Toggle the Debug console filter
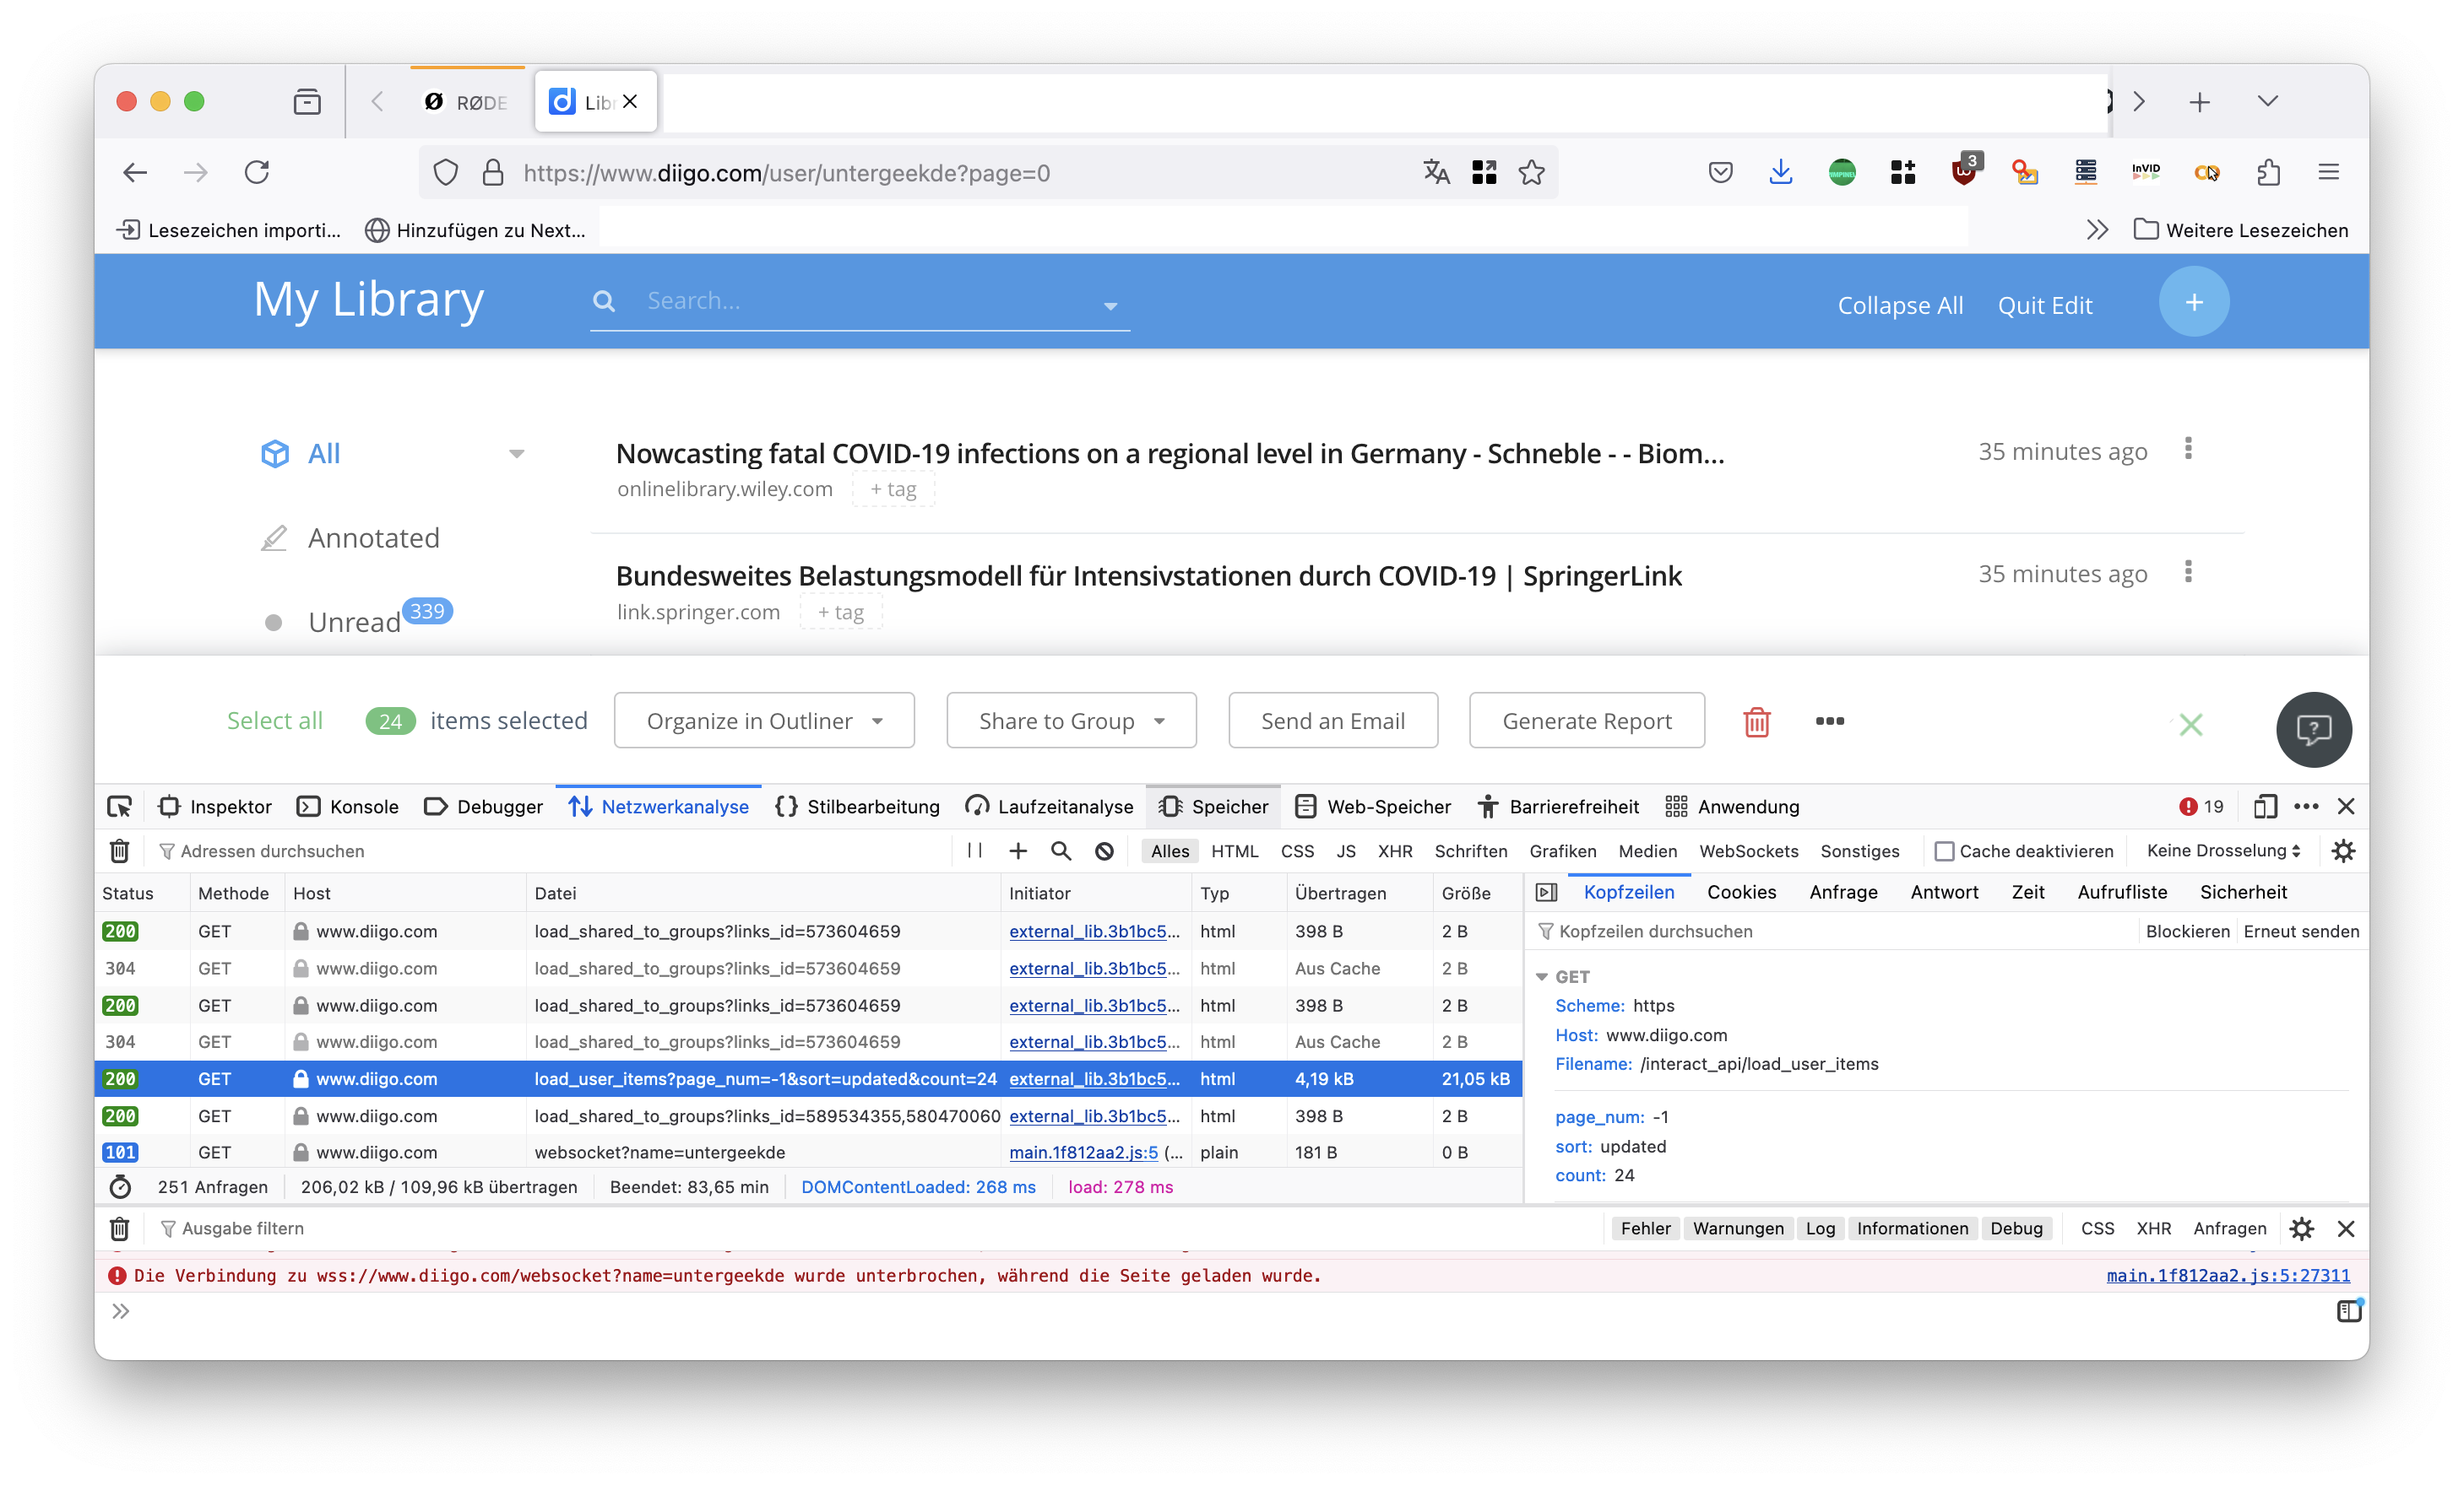Image resolution: width=2464 pixels, height=1485 pixels. (2016, 1228)
